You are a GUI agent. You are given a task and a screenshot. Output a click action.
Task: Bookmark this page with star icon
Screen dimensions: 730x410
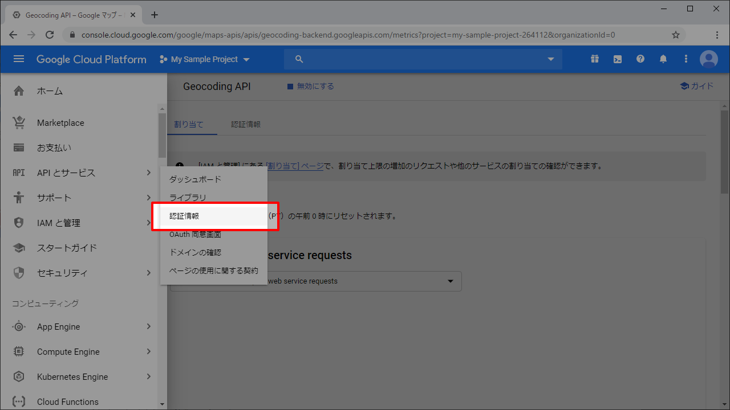tap(676, 35)
